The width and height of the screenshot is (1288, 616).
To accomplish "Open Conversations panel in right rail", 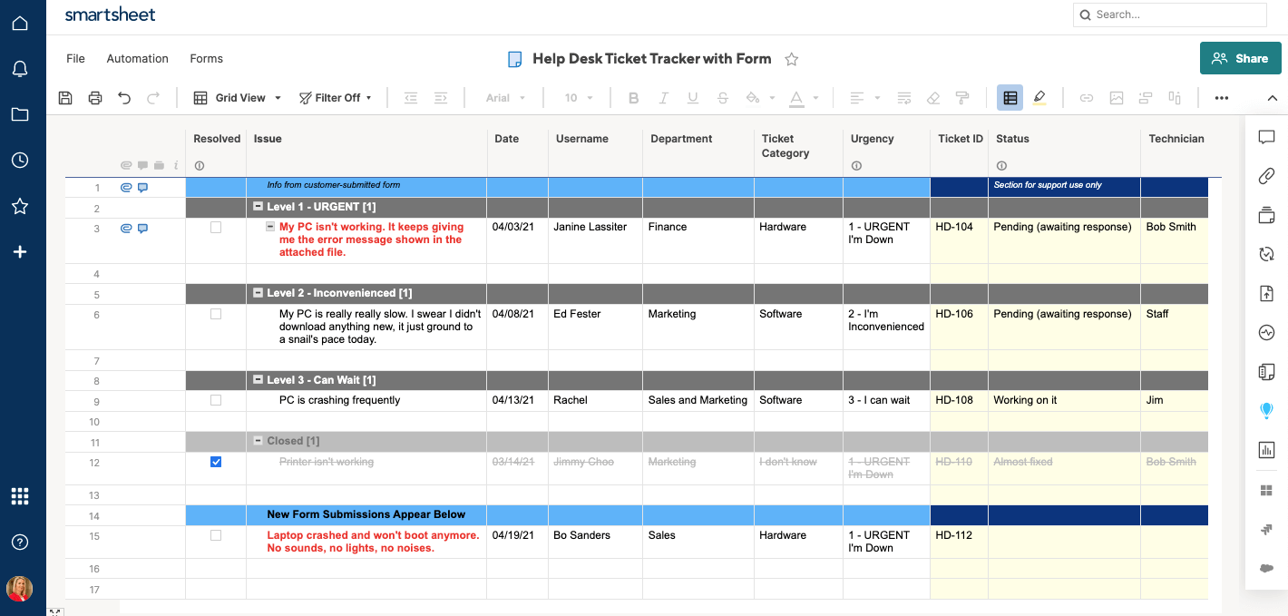I will point(1267,138).
